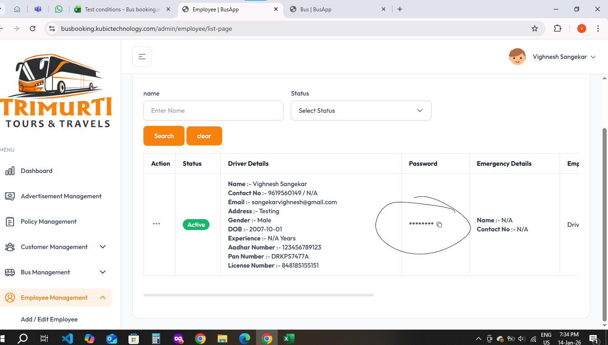Toggle the sidebar hamburger menu
Screen dimensions: 608x345
pyautogui.click(x=142, y=57)
